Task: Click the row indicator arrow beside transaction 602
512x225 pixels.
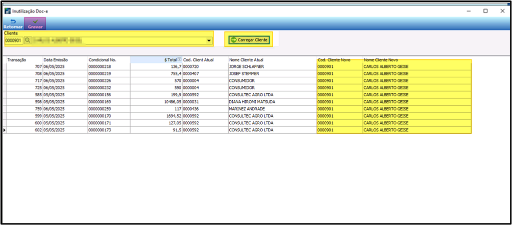Action: 5,130
